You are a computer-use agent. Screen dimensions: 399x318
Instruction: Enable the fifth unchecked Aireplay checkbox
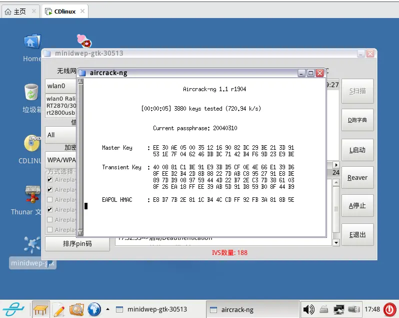(x=50, y=220)
